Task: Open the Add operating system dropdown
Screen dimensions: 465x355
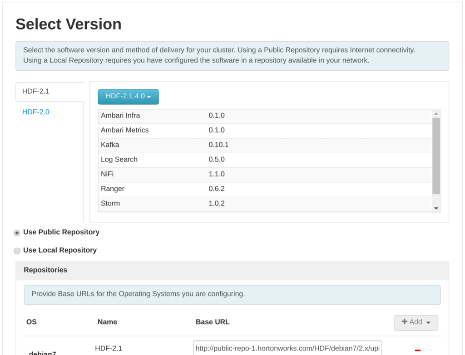Action: (416, 322)
